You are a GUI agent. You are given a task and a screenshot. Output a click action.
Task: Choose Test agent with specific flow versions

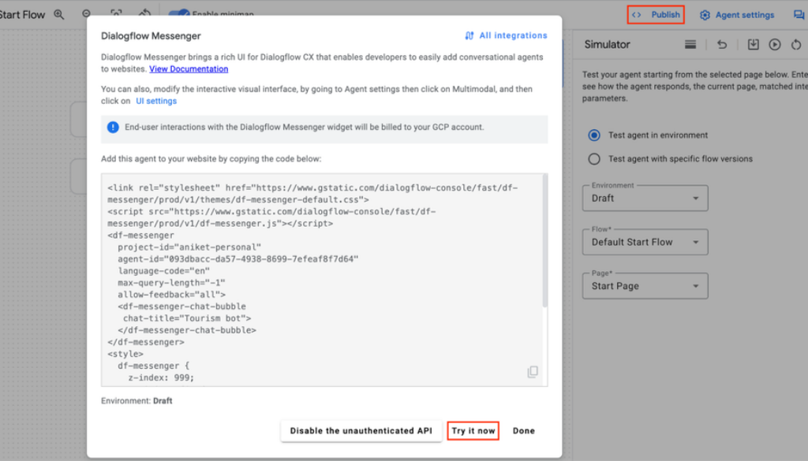(595, 159)
